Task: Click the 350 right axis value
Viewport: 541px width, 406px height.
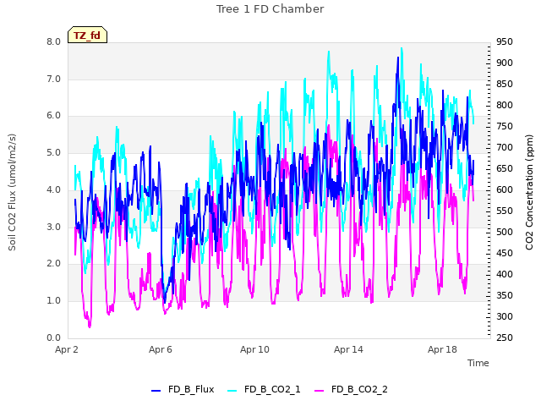Action: click(505, 295)
